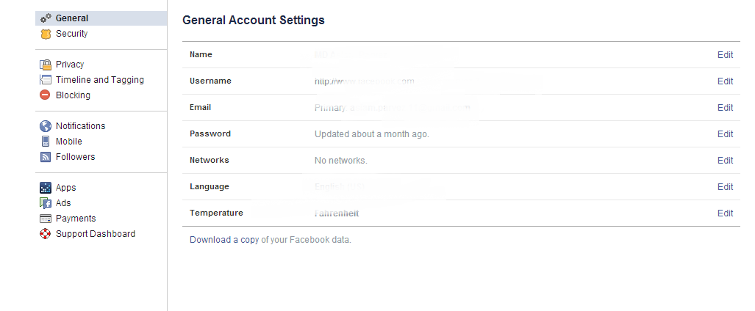Edit the Temperature setting
Viewport: 755px width, 311px height.
(x=725, y=213)
